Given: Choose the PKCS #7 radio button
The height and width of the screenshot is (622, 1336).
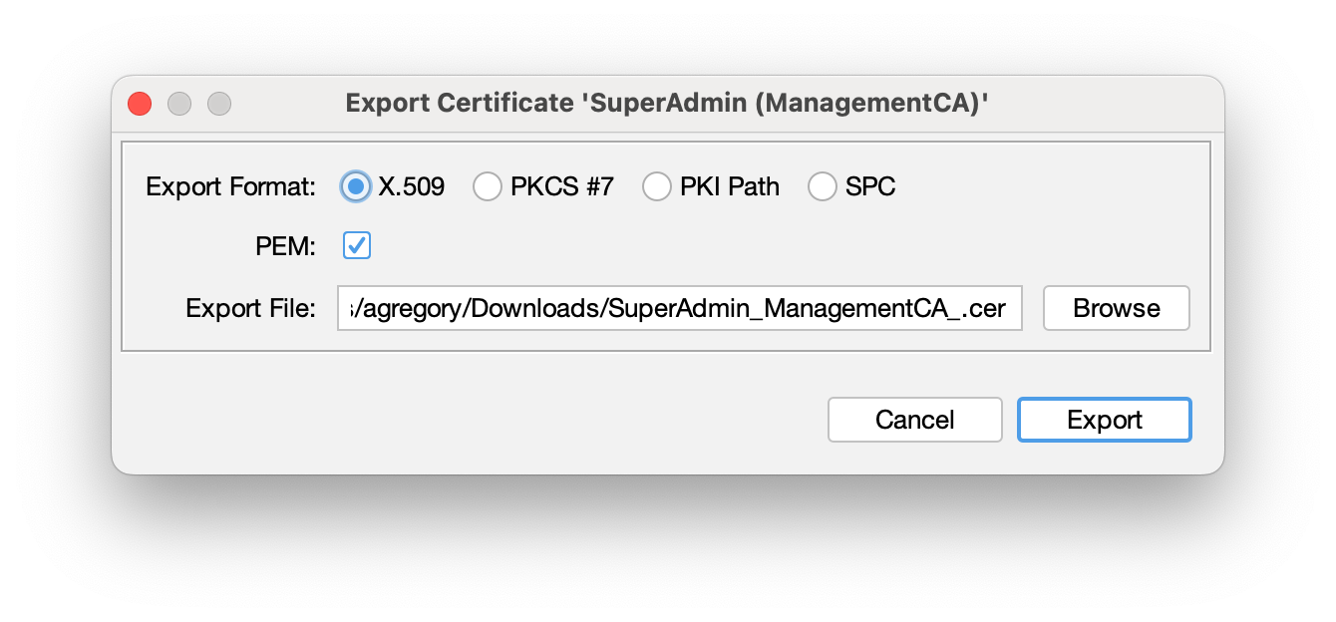Looking at the screenshot, I should pos(488,186).
